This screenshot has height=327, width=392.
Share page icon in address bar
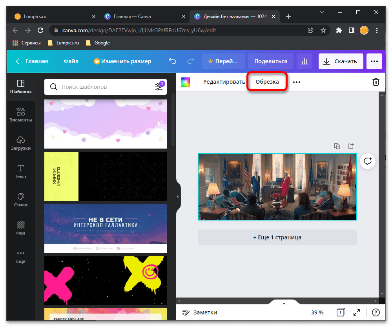coord(310,31)
